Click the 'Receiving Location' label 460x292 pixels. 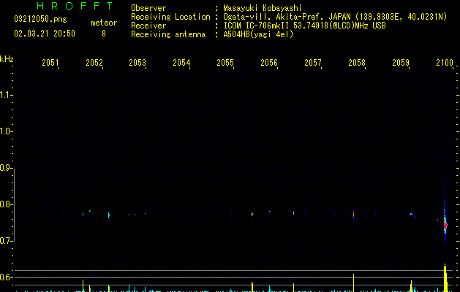pyautogui.click(x=170, y=17)
